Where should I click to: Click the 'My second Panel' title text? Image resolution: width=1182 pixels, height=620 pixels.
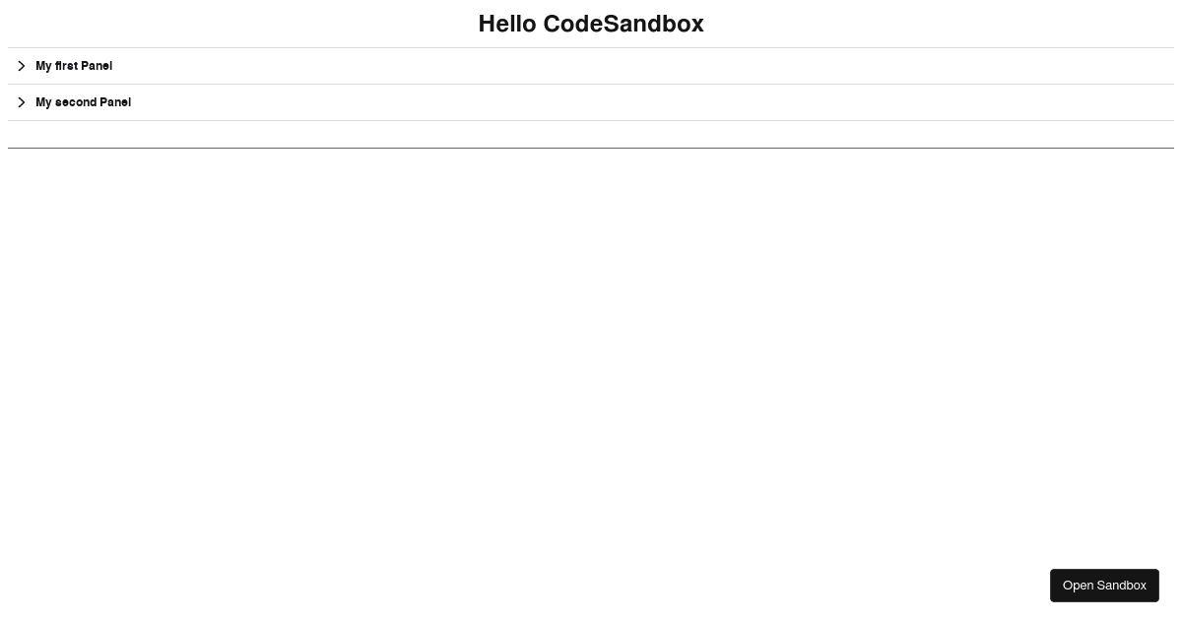coord(83,102)
